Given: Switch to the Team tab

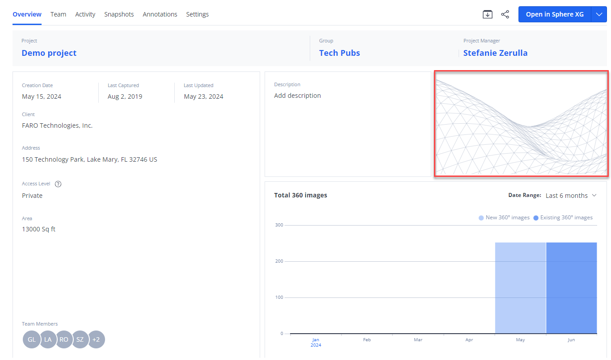Looking at the screenshot, I should [x=58, y=14].
